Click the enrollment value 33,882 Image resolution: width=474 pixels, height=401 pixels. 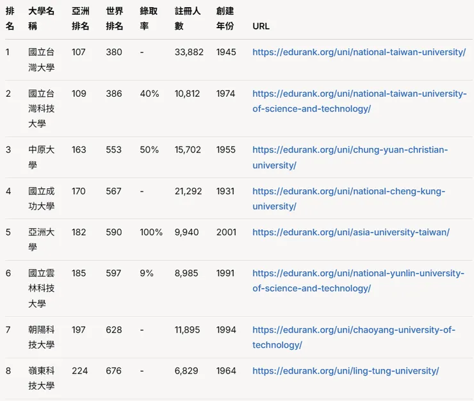click(189, 52)
